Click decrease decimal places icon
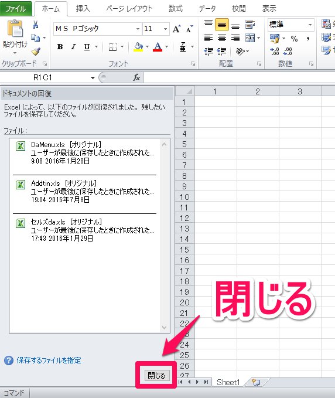Viewport: 335px width, 398px height. pos(288,51)
